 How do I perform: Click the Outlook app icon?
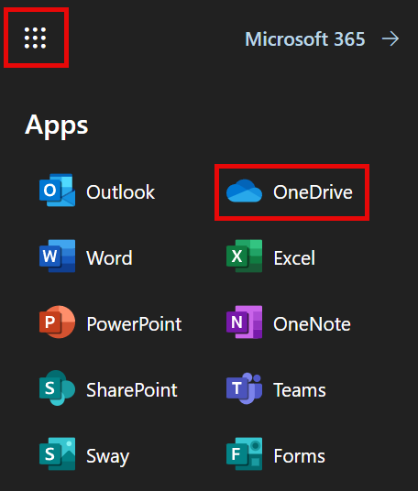point(57,190)
